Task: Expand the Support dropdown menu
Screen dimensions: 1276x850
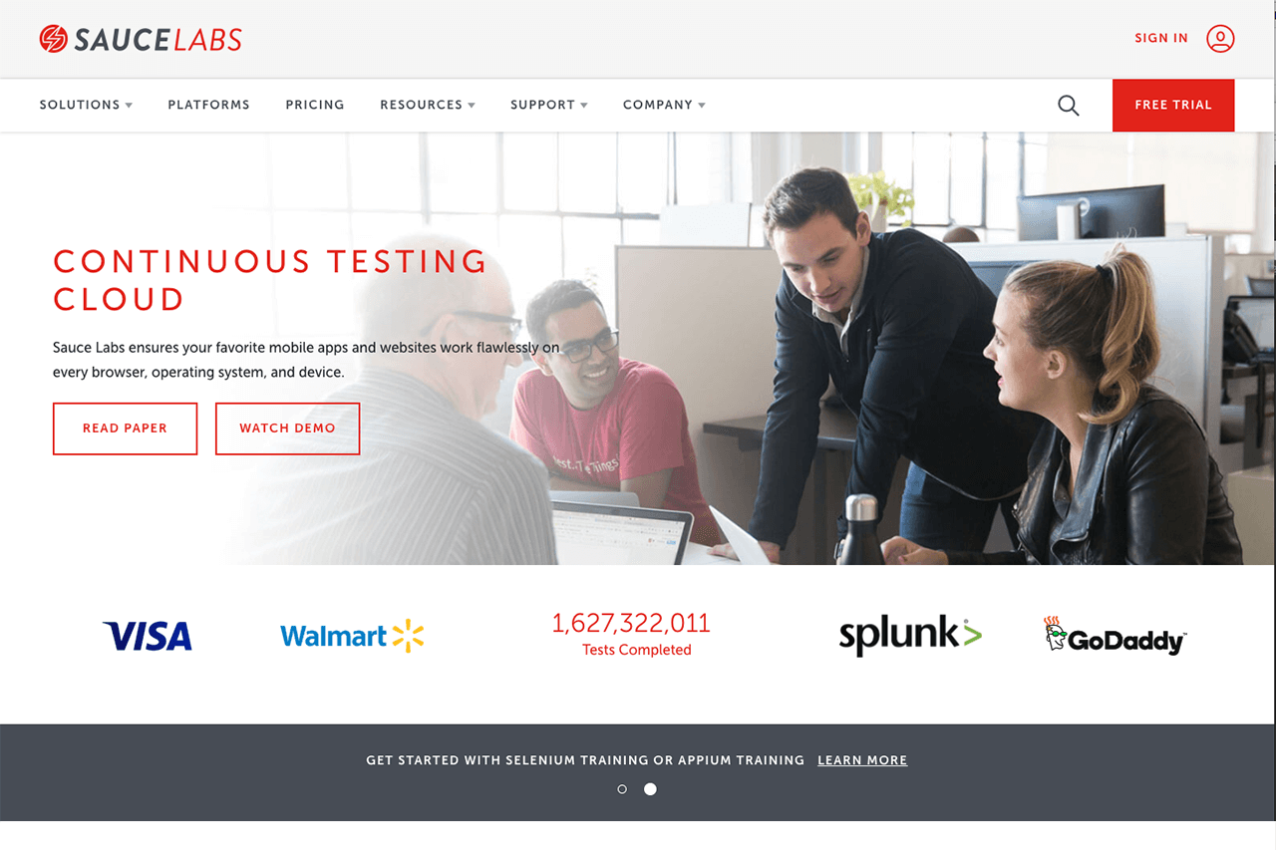Action: 549,105
